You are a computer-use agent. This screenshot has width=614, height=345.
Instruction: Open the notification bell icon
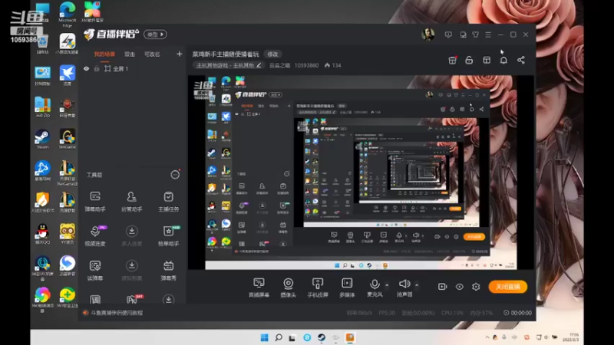point(503,60)
